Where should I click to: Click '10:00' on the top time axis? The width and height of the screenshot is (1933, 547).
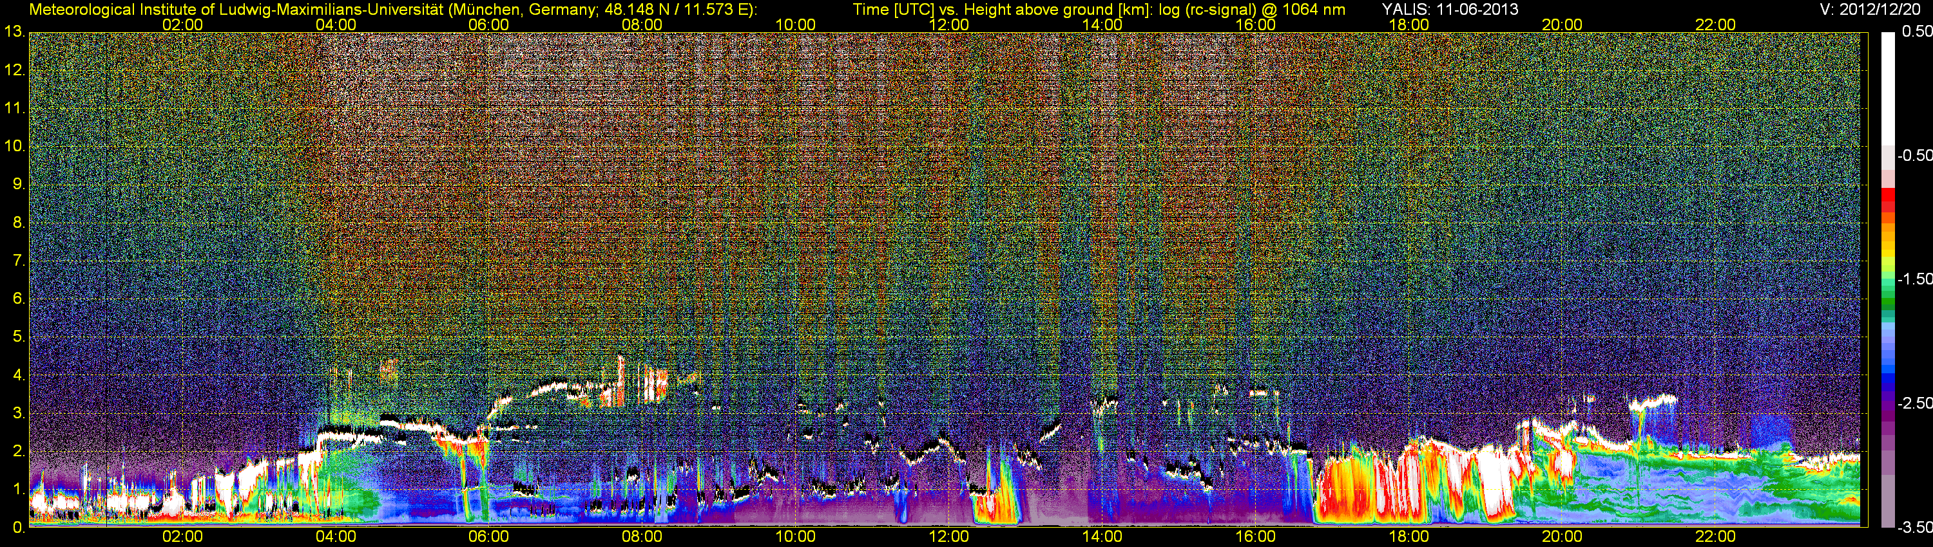(795, 24)
